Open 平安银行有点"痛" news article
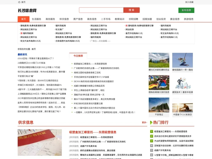 pyautogui.click(x=26, y=76)
